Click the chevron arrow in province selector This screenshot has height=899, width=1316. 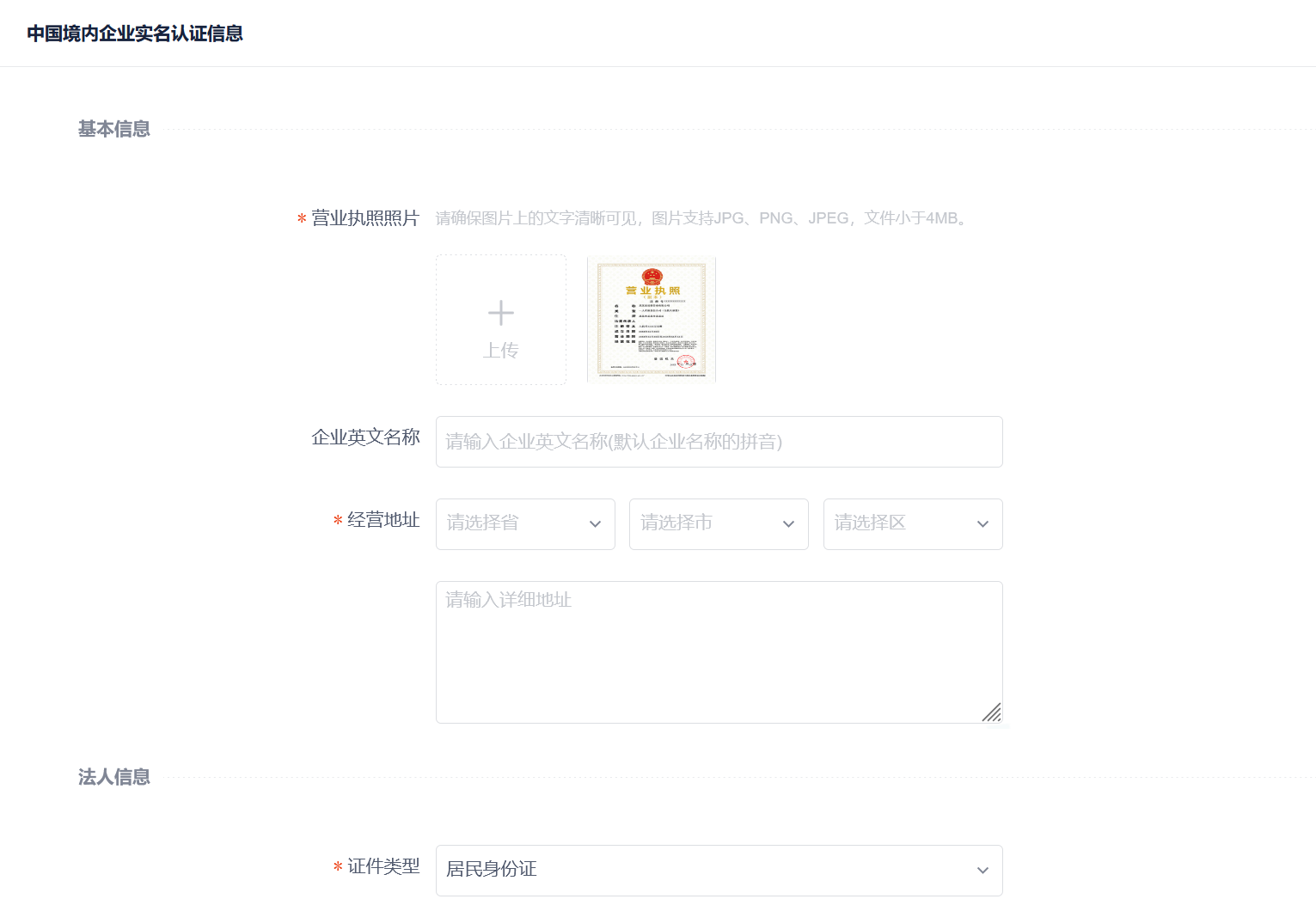click(595, 524)
